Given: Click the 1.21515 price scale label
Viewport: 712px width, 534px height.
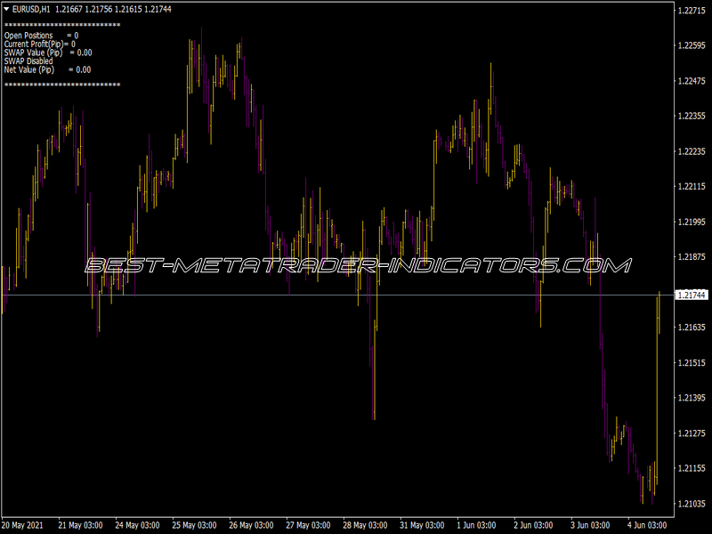Looking at the screenshot, I should [x=692, y=363].
